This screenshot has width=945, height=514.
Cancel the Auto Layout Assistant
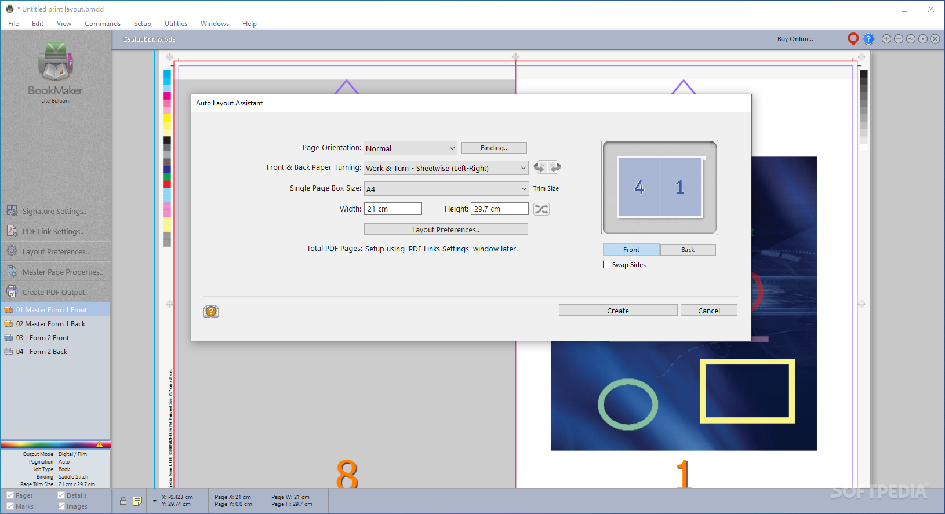point(709,311)
